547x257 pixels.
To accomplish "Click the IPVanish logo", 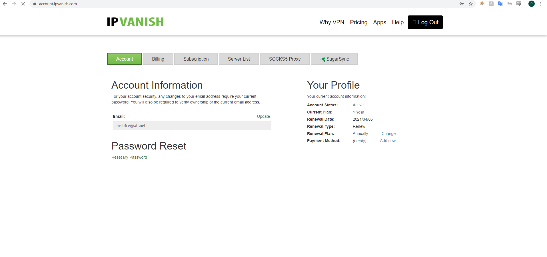I will (135, 22).
